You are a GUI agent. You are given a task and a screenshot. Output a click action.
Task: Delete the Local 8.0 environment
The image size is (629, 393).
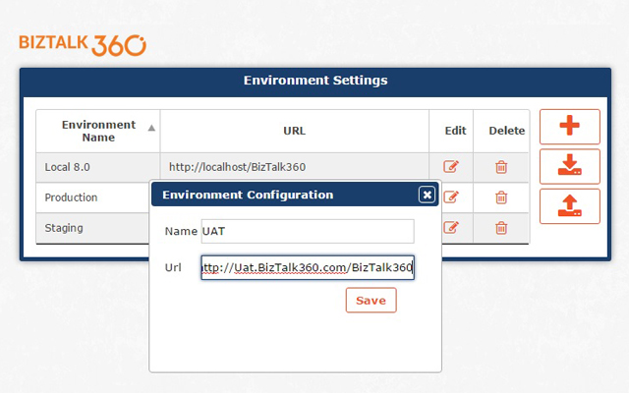[x=501, y=167]
